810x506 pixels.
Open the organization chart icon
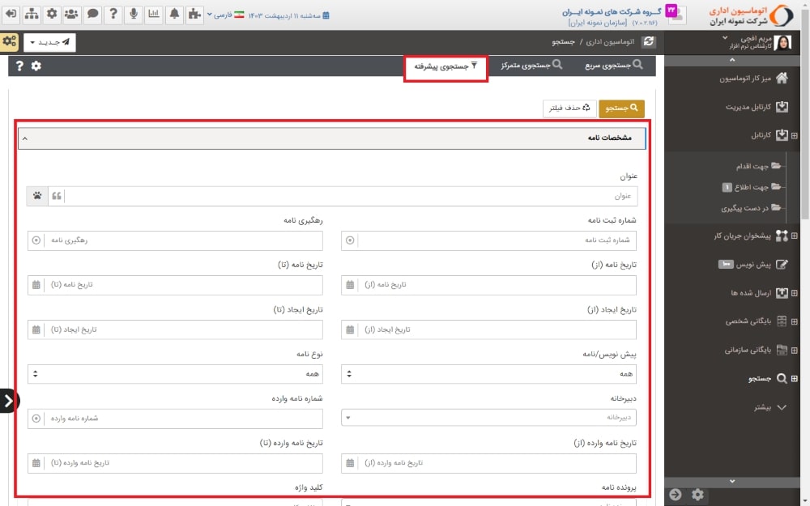pos(31,14)
